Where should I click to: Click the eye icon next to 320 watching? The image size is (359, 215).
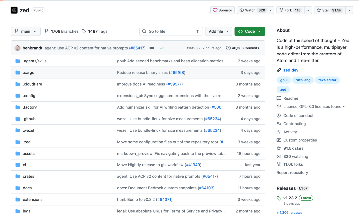pyautogui.click(x=279, y=157)
